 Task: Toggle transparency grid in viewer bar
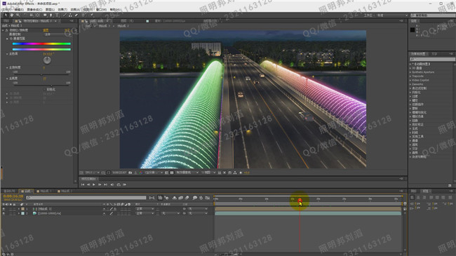coord(172,173)
